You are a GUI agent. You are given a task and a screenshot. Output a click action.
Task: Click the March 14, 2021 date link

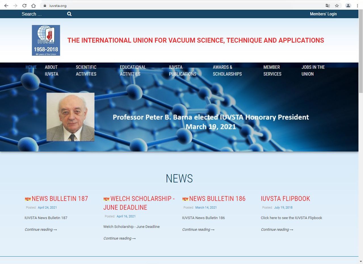pos(206,207)
